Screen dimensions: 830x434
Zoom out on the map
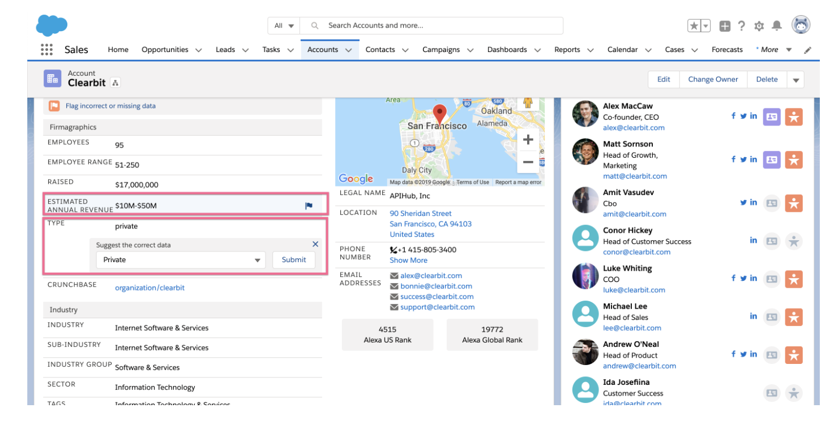[x=528, y=162]
